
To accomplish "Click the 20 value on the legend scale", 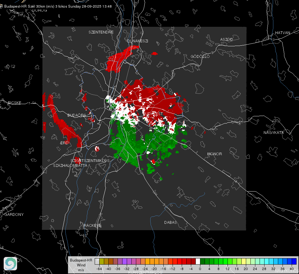I will click(x=246, y=269).
